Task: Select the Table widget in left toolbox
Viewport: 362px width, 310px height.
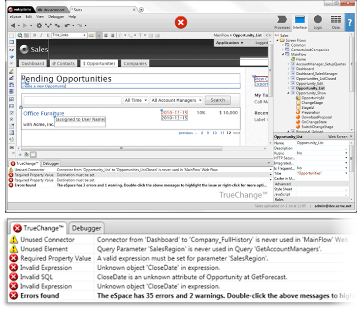Action: pyautogui.click(x=11, y=42)
